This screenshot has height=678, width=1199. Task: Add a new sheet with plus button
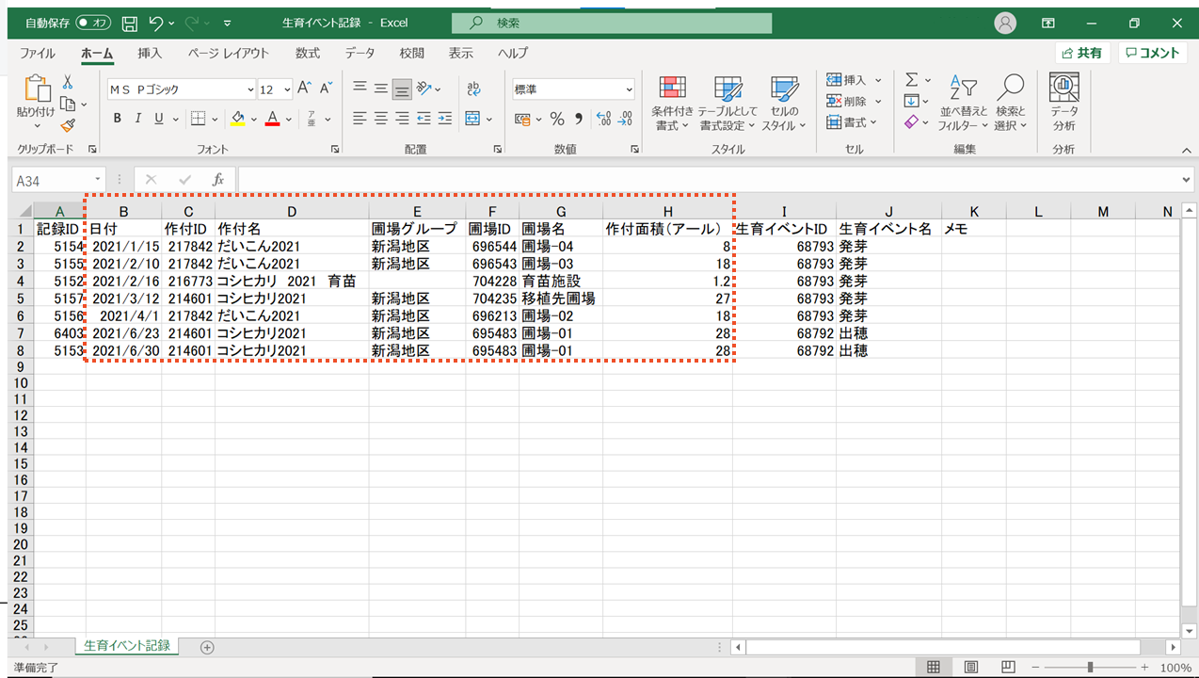(x=207, y=647)
